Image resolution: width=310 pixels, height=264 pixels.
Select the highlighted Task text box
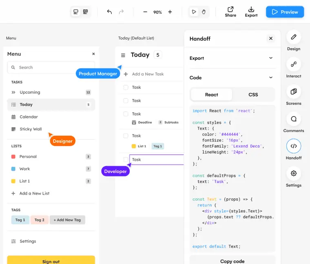(x=157, y=160)
